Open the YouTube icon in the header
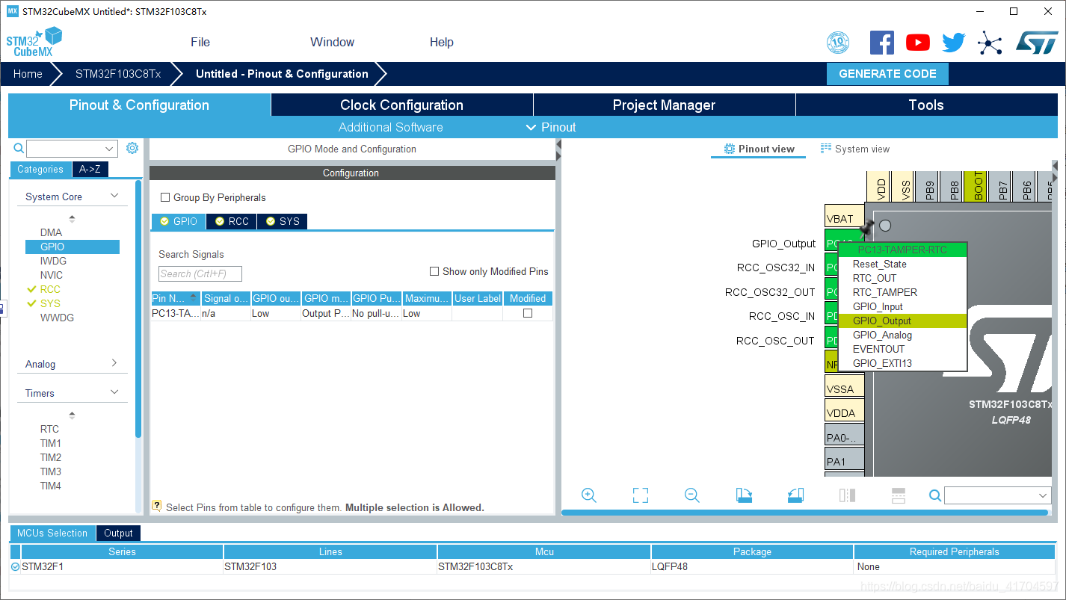Image resolution: width=1066 pixels, height=600 pixels. [917, 43]
